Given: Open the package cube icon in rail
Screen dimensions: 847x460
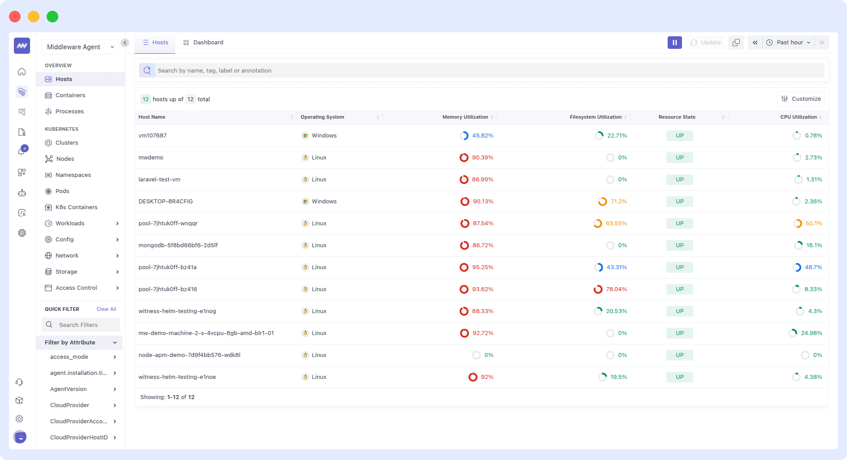Looking at the screenshot, I should coord(19,400).
